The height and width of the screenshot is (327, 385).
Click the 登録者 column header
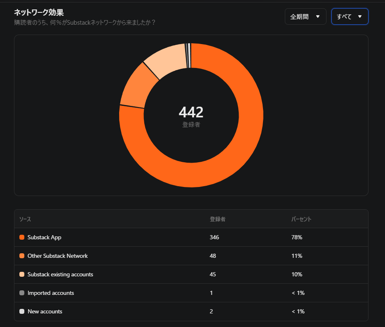218,219
